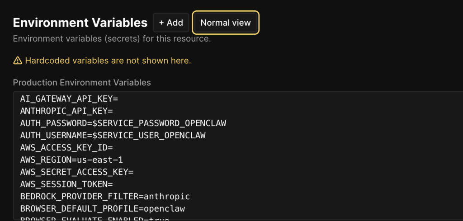Place cursor on AI_GATEWAY_API_KEY line
Viewport: 463px width, 221px height.
pos(69,99)
